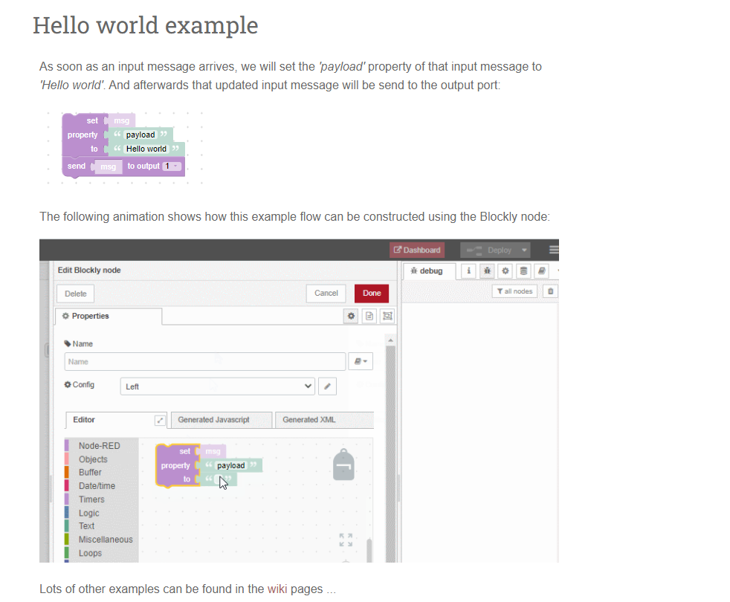Cancel editing the Blockly node
The width and height of the screenshot is (730, 602).
[326, 294]
